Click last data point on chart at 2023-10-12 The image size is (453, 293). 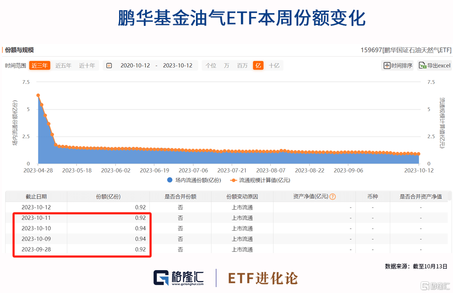pyautogui.click(x=419, y=154)
